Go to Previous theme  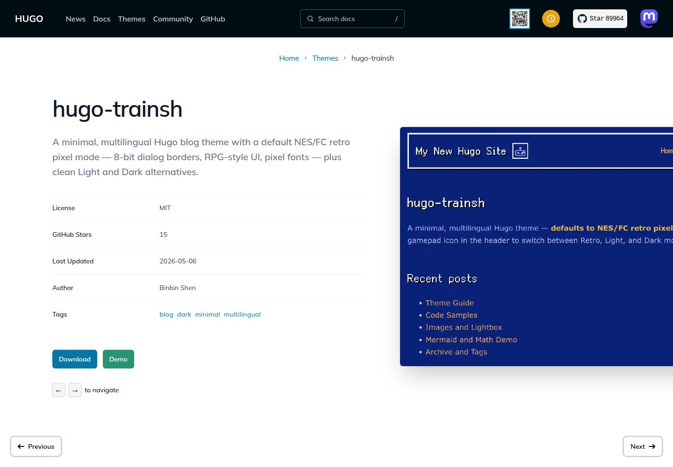coord(36,446)
